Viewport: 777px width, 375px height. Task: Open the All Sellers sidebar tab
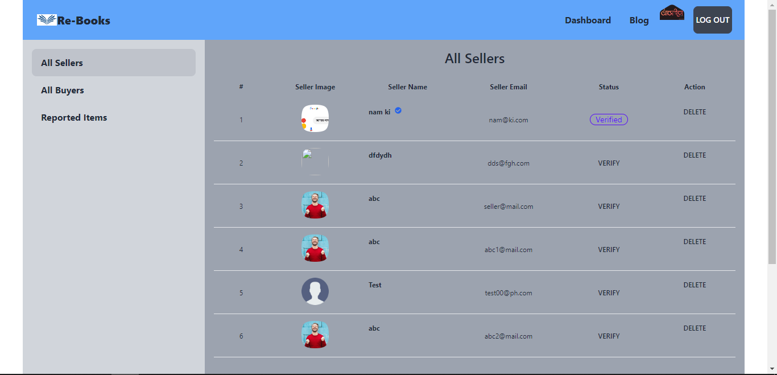pyautogui.click(x=114, y=63)
